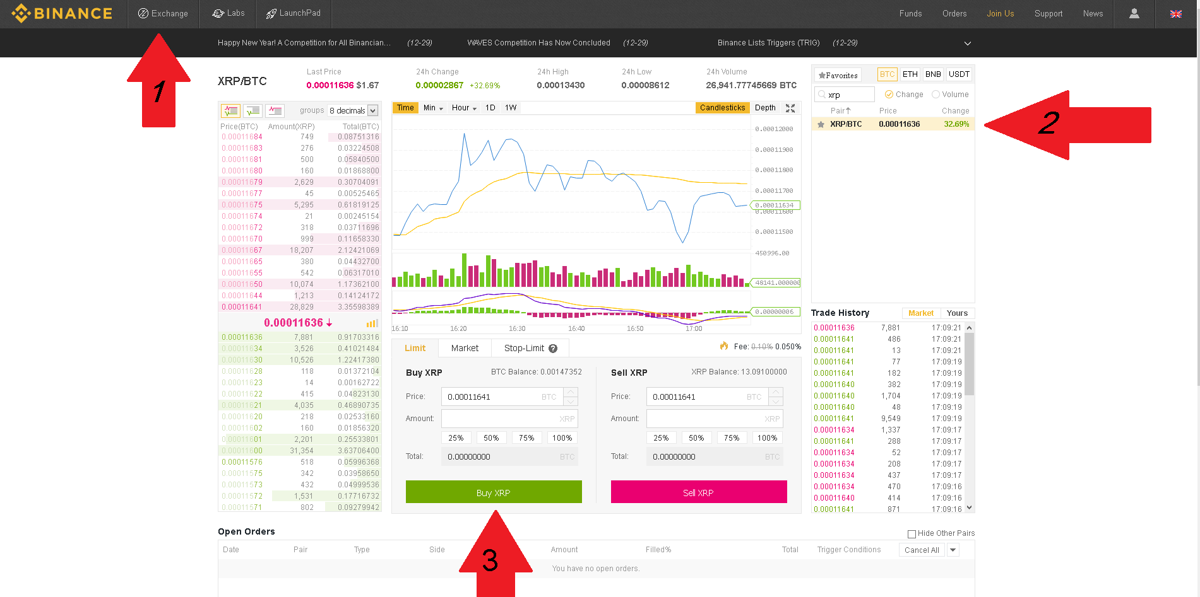This screenshot has width=1200, height=597.
Task: Switch chart to Depth view
Action: (765, 108)
